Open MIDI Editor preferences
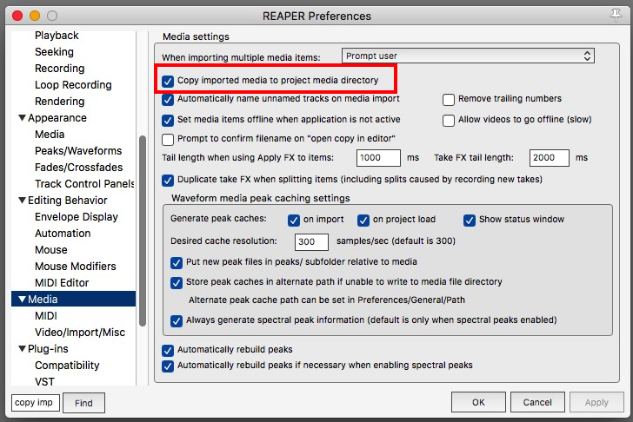The width and height of the screenshot is (633, 422). pos(62,283)
